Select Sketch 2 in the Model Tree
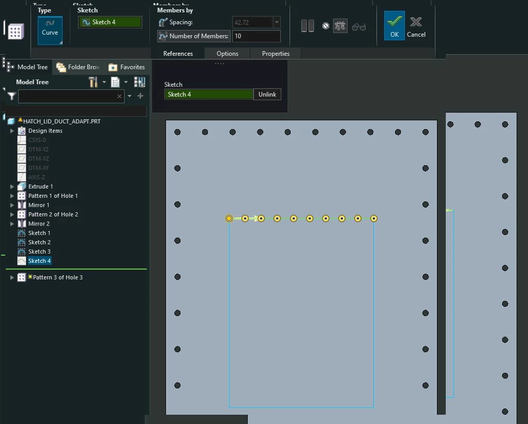This screenshot has width=528, height=424. [39, 242]
